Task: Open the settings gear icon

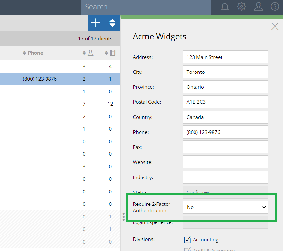Action: [x=241, y=7]
